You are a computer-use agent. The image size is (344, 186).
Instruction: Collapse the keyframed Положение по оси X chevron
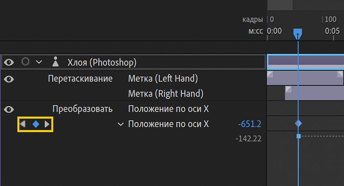pos(120,124)
